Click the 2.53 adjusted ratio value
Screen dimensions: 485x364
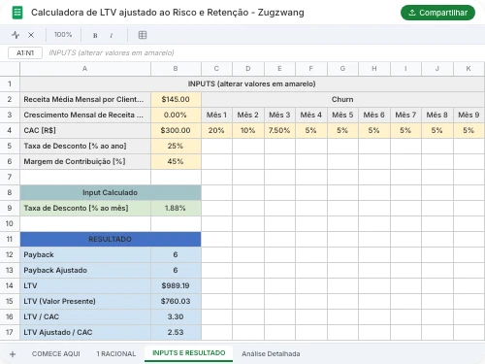click(x=176, y=332)
